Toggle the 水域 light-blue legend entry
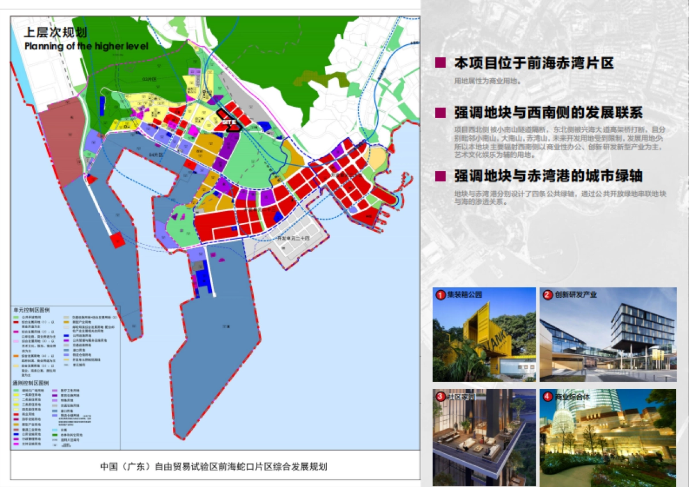The image size is (689, 487). coord(54,429)
